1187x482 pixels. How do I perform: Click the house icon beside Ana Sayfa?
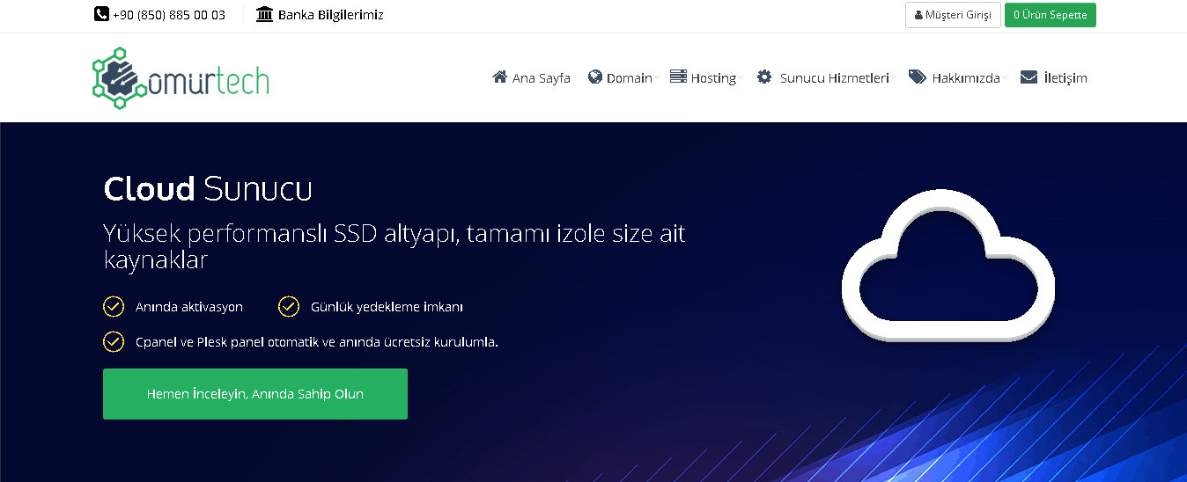[500, 77]
